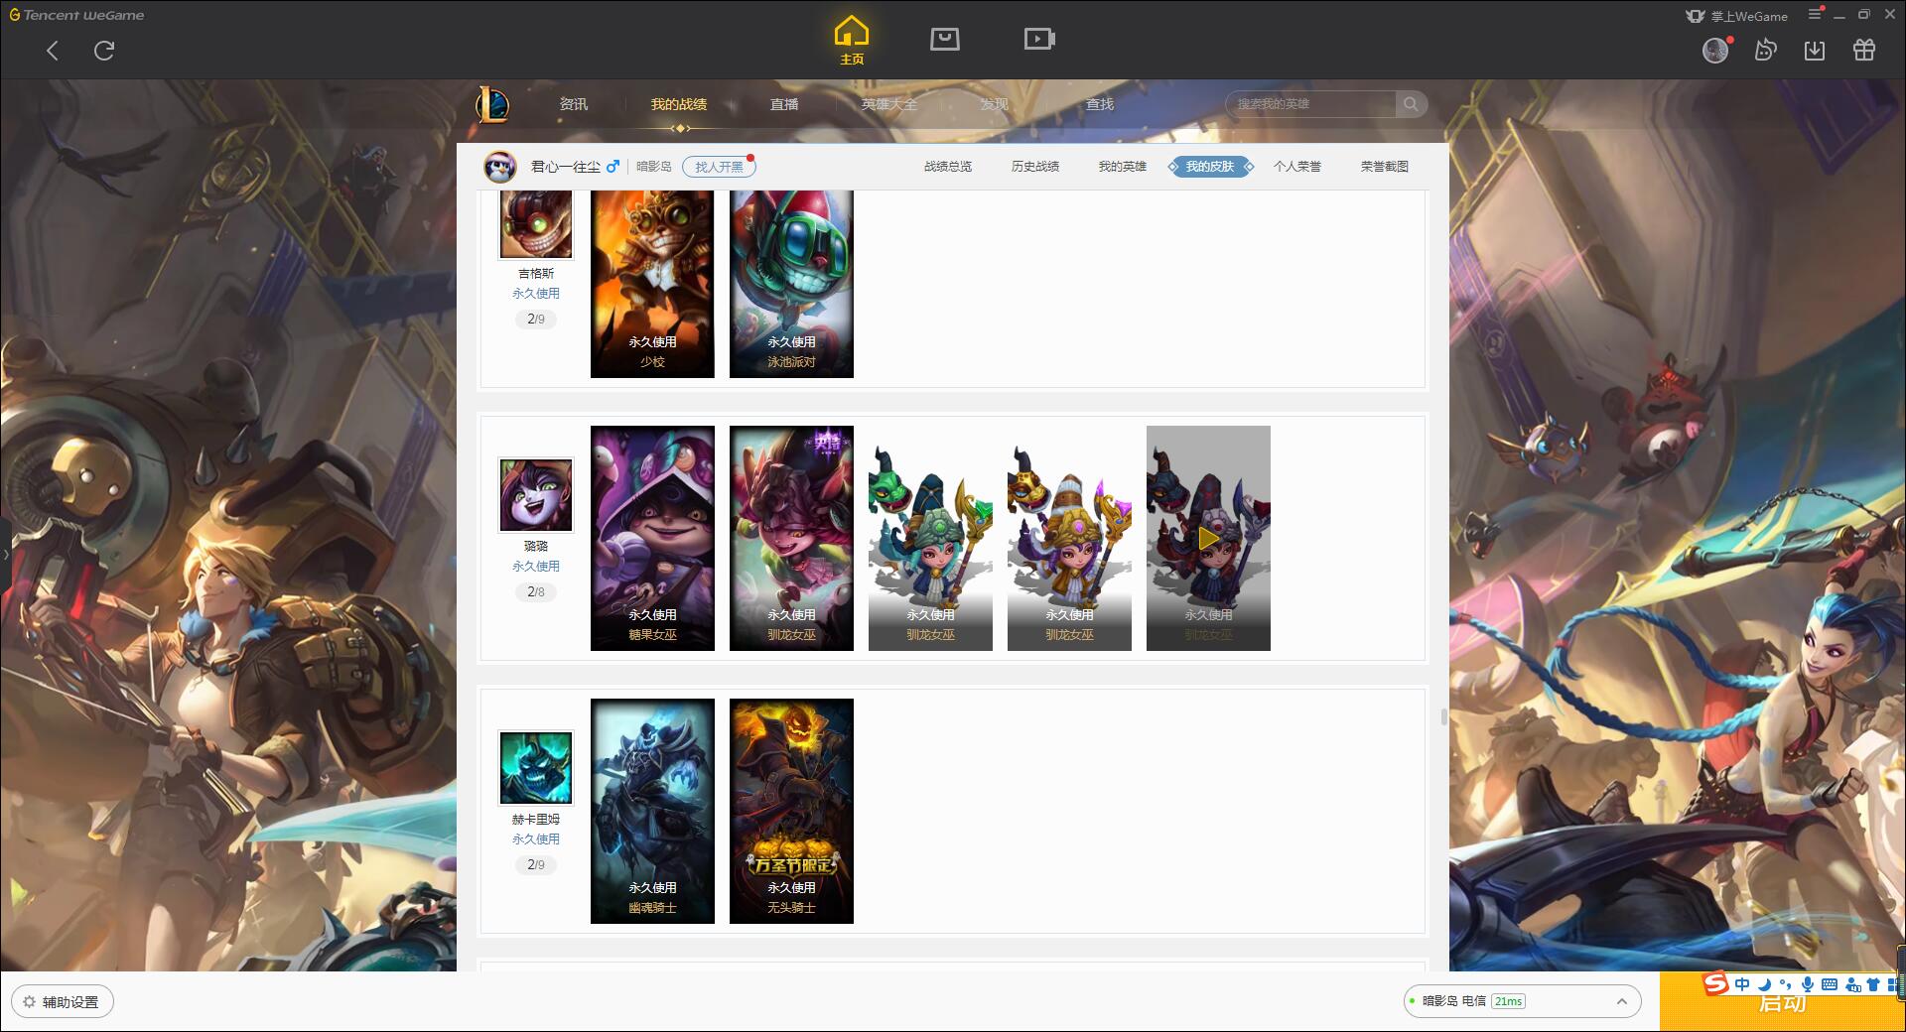The height and width of the screenshot is (1032, 1906).
Task: Switch to the 英雄大全 tab
Action: (x=889, y=104)
